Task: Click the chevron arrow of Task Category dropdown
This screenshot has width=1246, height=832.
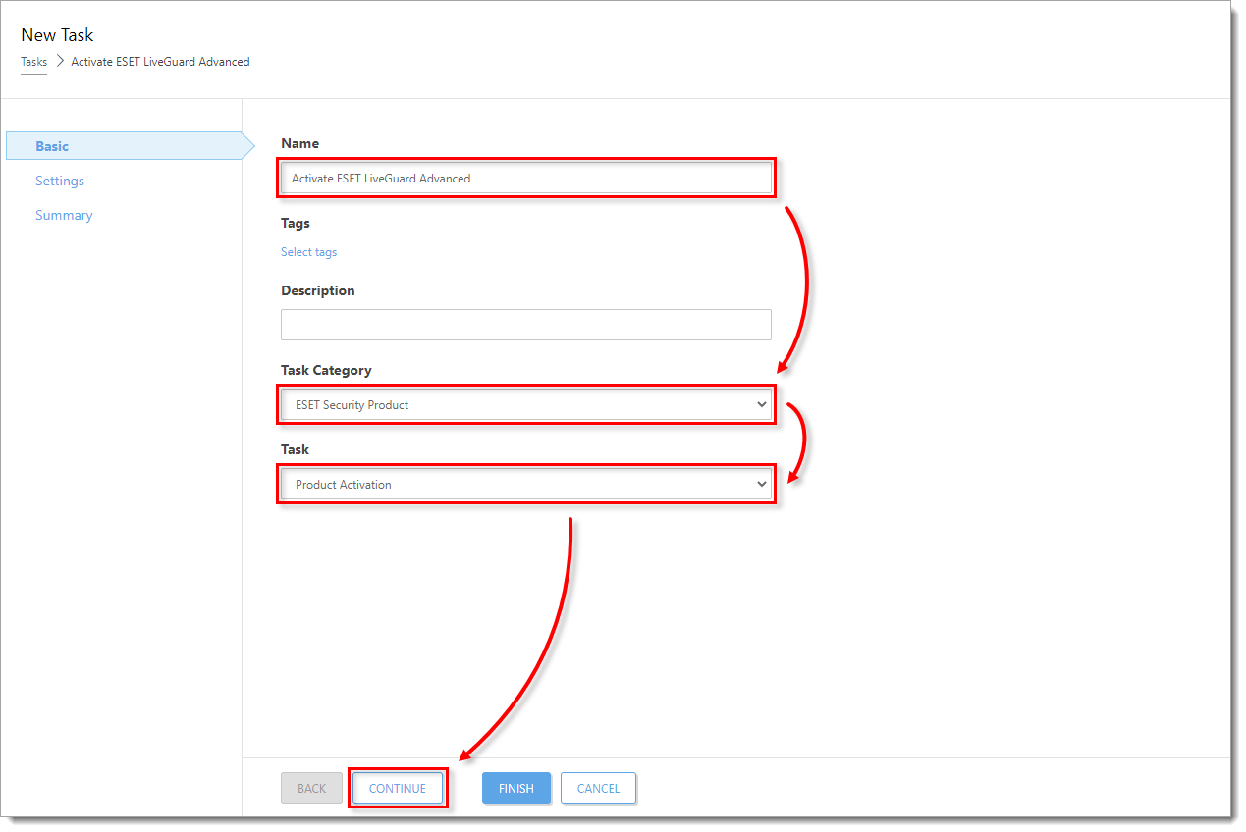Action: click(x=761, y=404)
